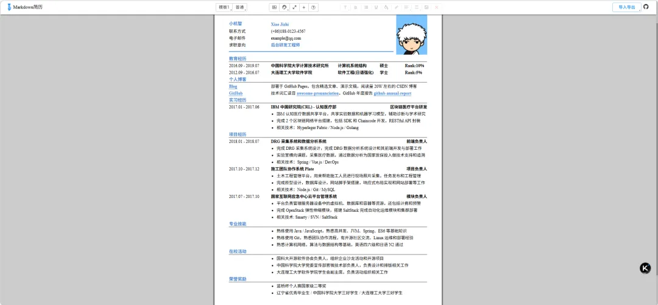
Task: Click the layout grid toolbar icon
Action: point(274,7)
